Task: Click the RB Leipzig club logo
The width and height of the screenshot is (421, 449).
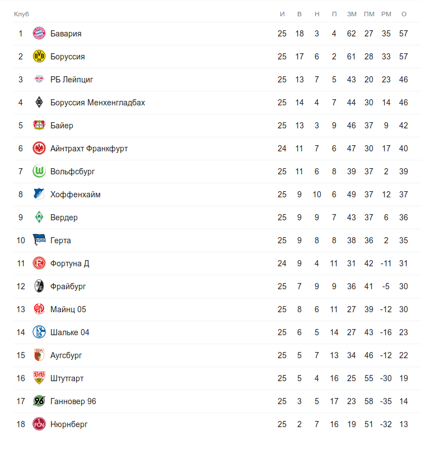Action: tap(39, 80)
